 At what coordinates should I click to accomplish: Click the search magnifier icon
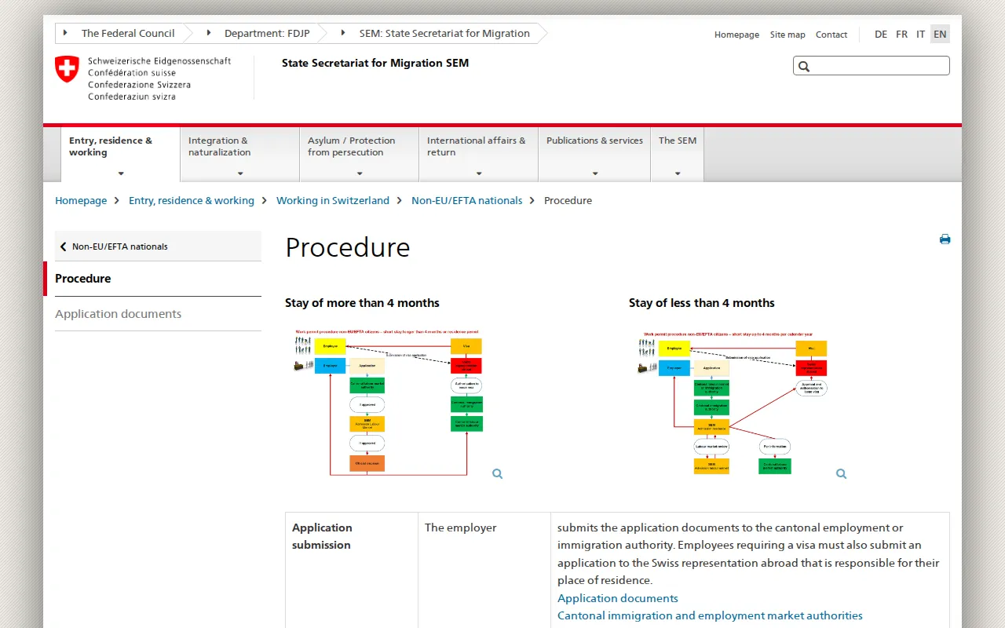tap(804, 67)
